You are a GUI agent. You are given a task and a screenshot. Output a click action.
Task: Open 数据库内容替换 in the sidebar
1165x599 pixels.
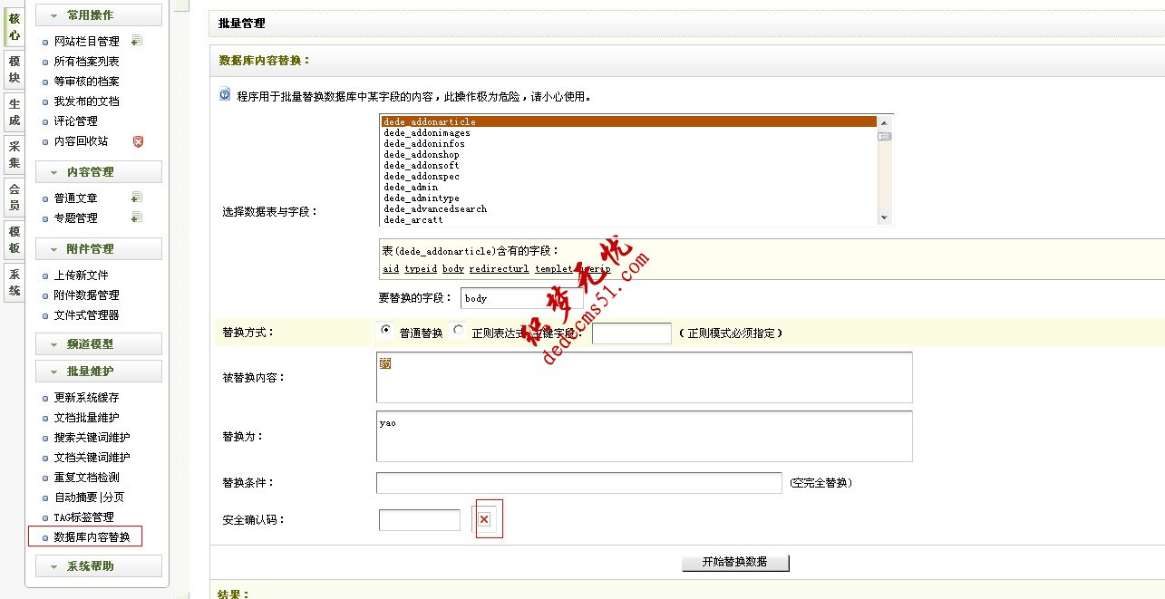tap(91, 536)
